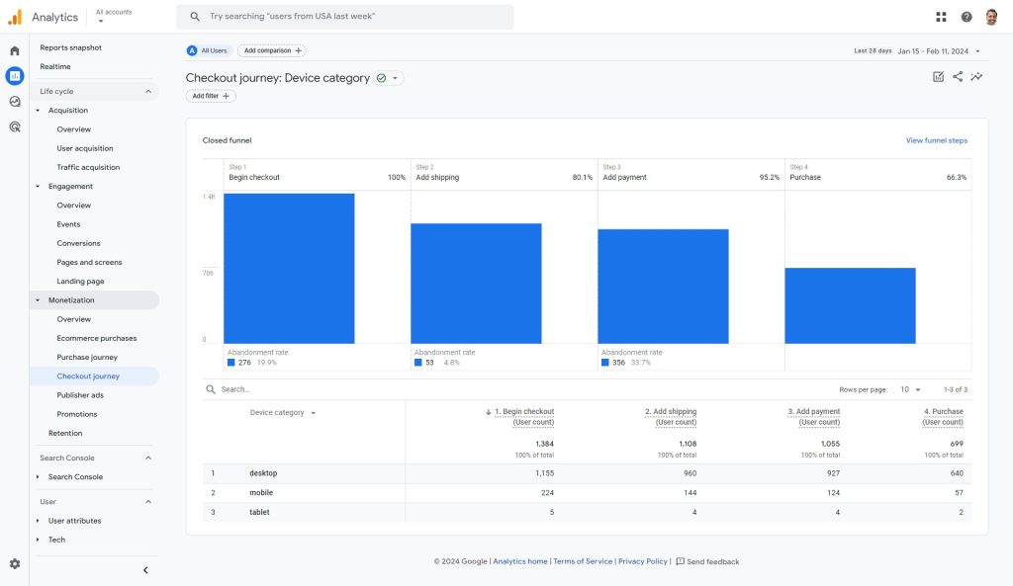Image resolution: width=1013 pixels, height=586 pixels.
Task: Click the user profile avatar
Action: [x=991, y=17]
